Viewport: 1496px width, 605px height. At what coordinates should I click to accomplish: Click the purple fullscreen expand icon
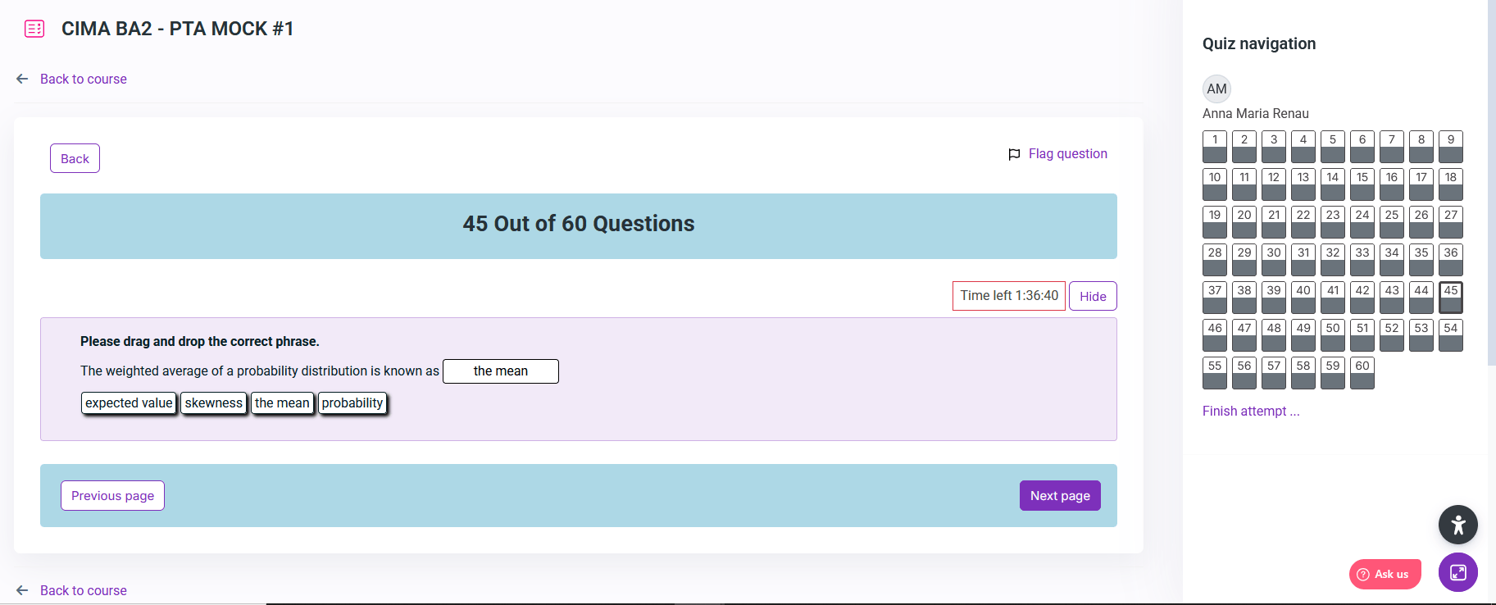tap(1457, 572)
